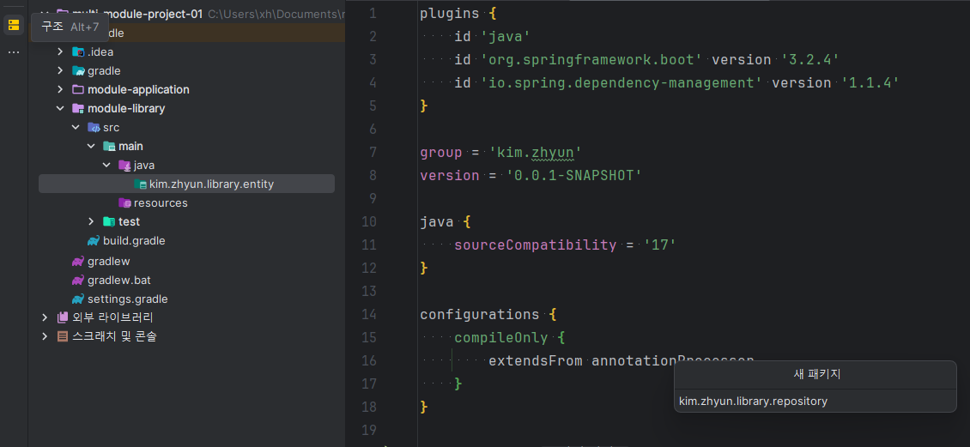Expand the test folder
The image size is (970, 447).
[x=91, y=221]
